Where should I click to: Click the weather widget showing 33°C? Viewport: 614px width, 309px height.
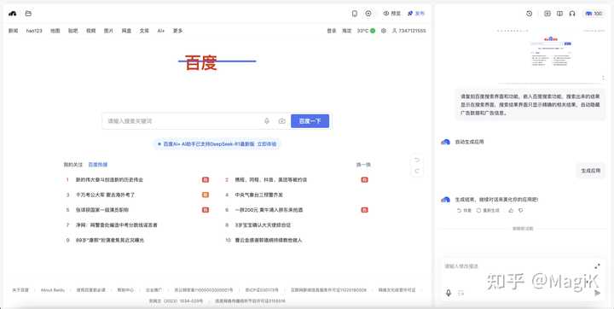coord(366,31)
